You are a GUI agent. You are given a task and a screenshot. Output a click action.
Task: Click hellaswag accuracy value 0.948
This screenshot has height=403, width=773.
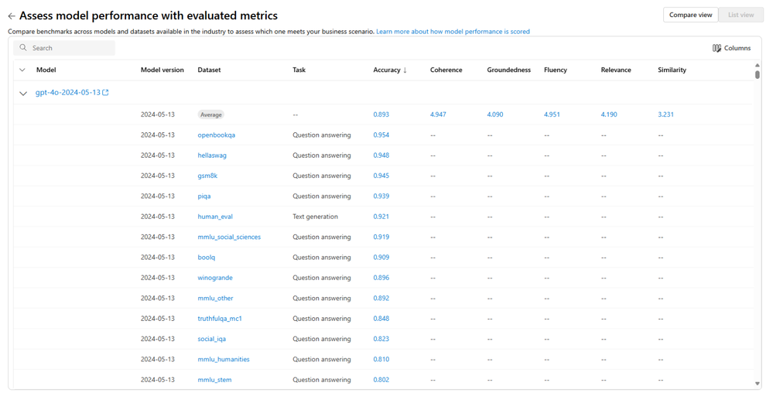tap(381, 155)
